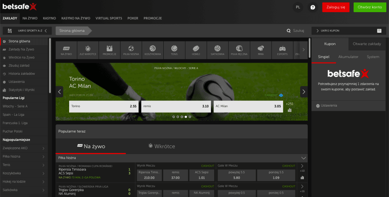Viewport: 389px width, 197px height.
Task: Open Zbuduj zakład in sidebar
Action: pos(19,66)
